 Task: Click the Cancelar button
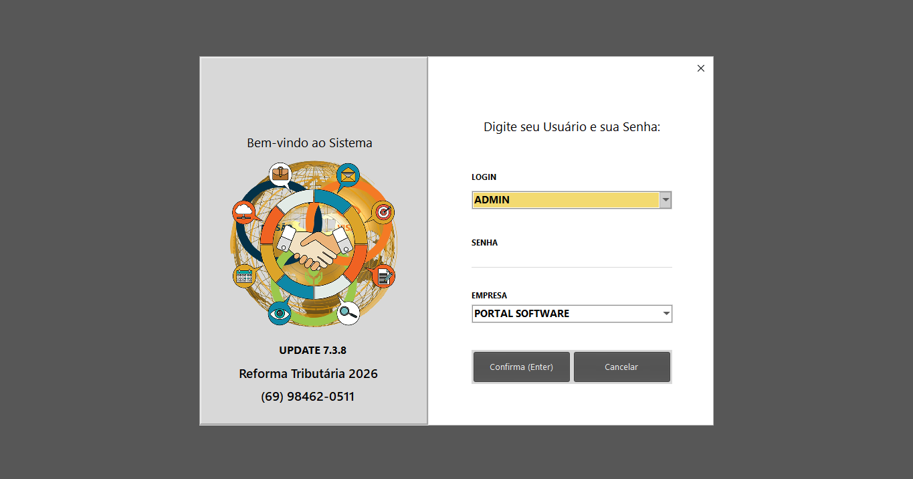(621, 367)
